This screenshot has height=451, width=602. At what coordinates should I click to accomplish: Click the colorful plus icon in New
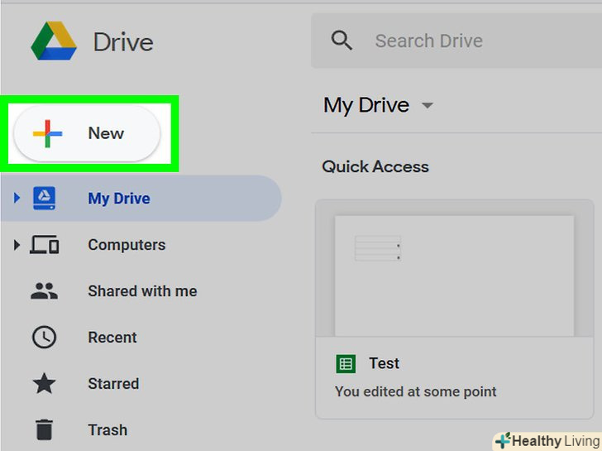click(47, 134)
